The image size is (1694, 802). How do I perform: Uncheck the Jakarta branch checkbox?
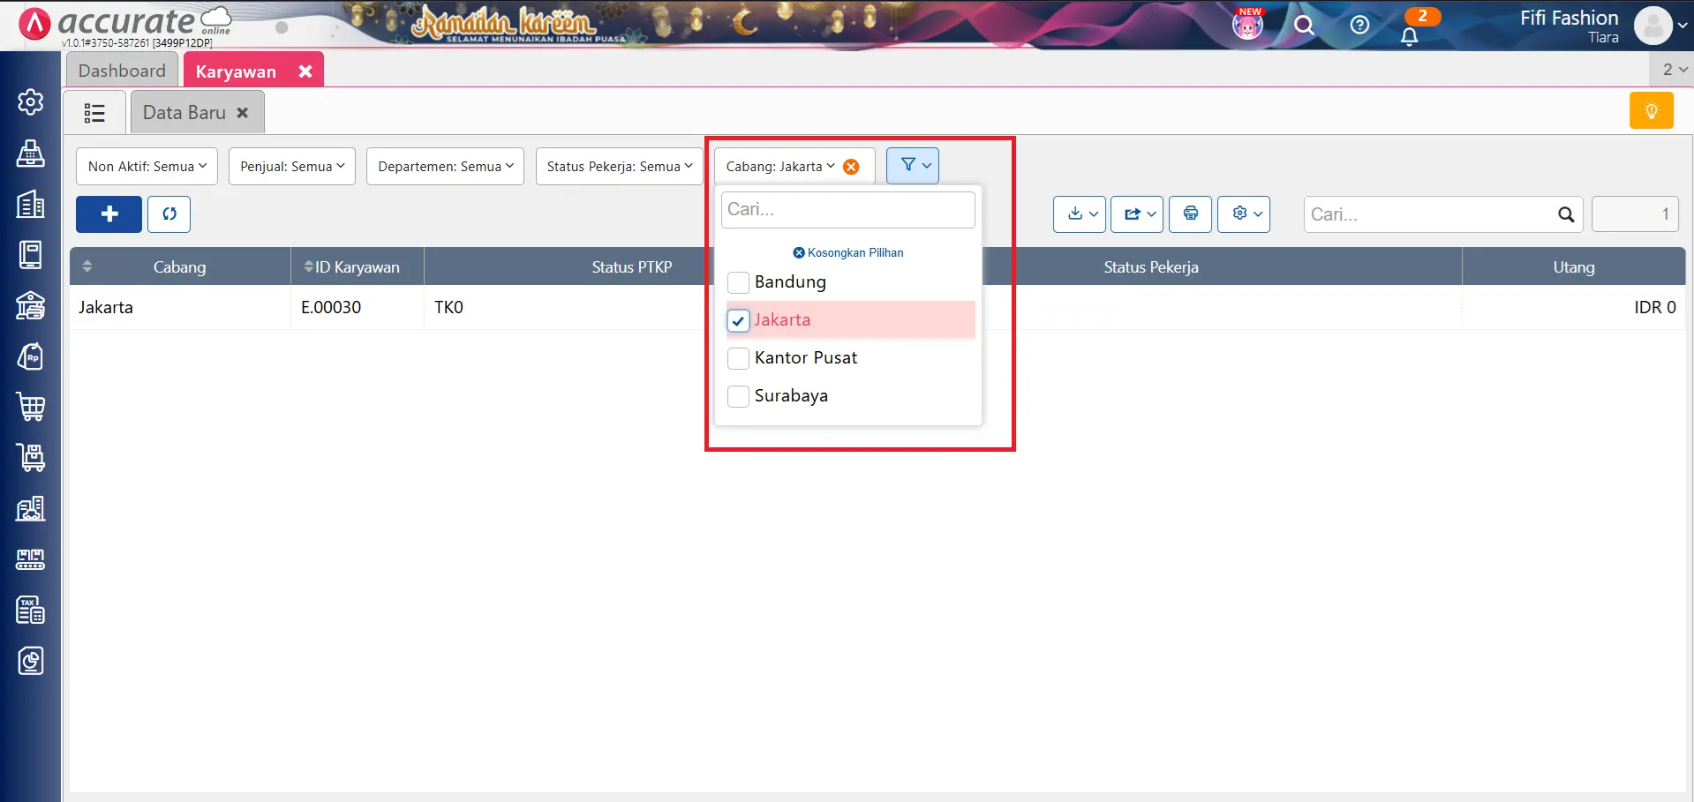[x=738, y=320]
